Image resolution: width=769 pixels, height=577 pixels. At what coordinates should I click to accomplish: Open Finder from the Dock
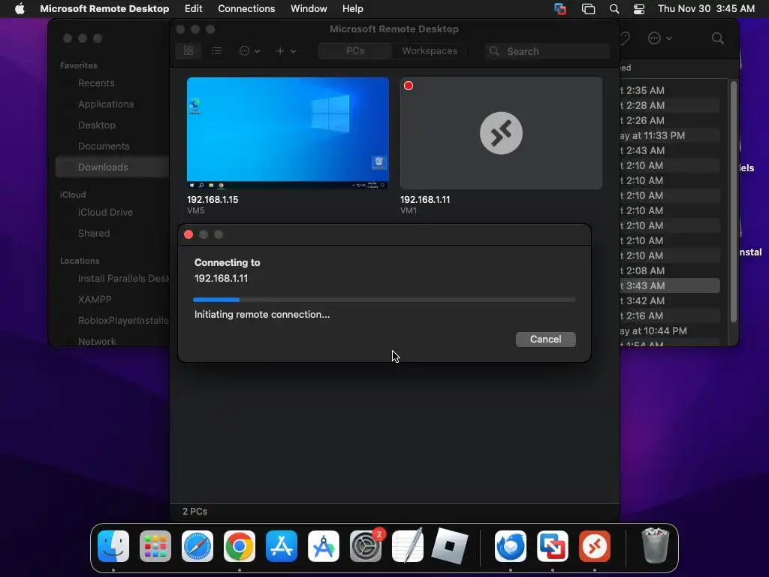coord(113,546)
